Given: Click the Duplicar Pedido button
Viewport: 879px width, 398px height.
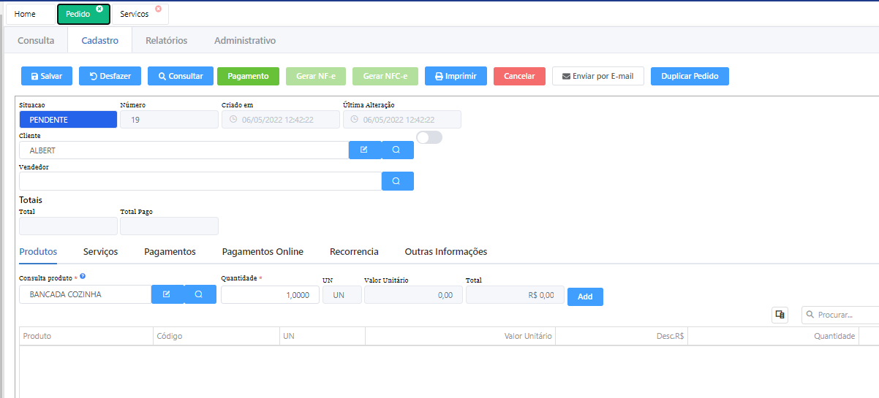Looking at the screenshot, I should click(x=689, y=76).
